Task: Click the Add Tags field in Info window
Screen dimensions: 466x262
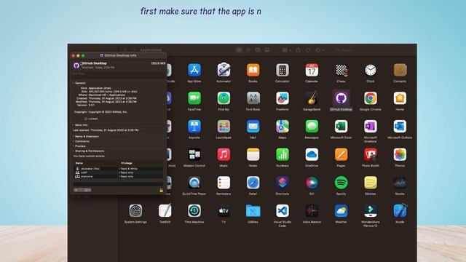Action: (118, 74)
